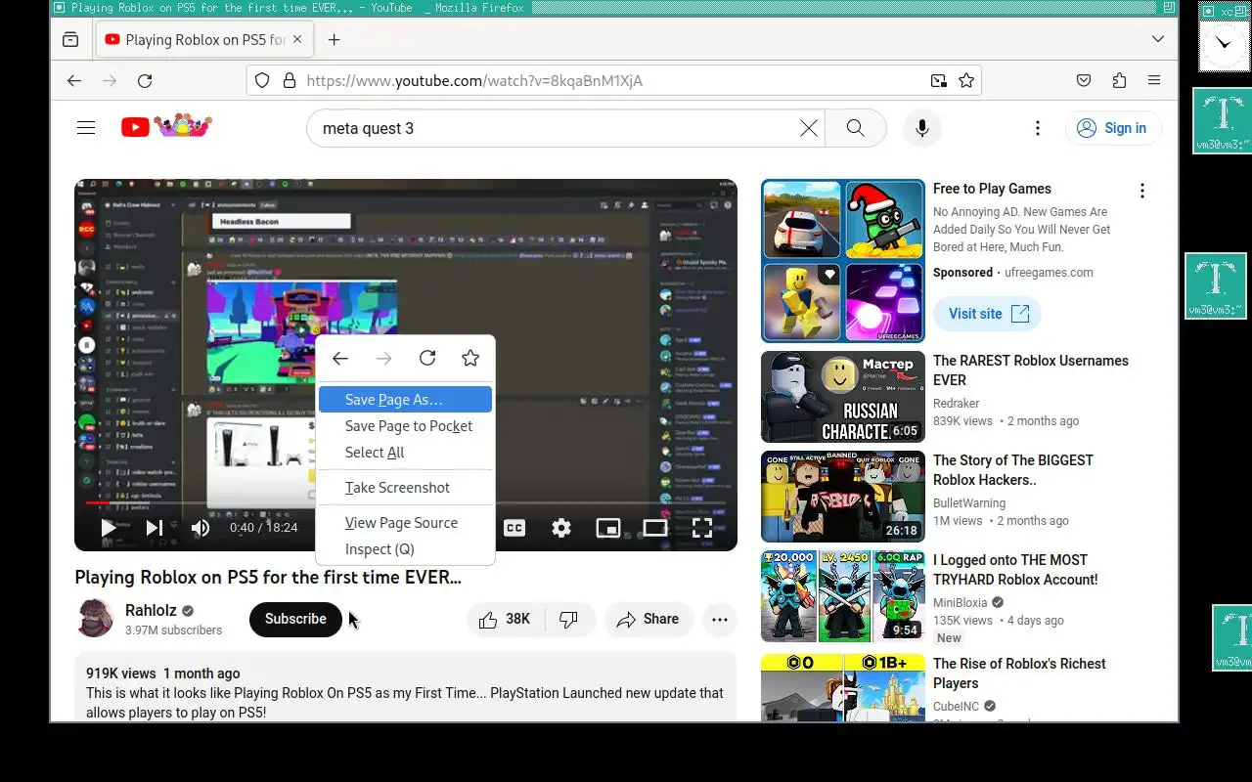Screen dimensions: 1252x782
Task: Open top desktop terminal icon on right
Action: (x=1223, y=121)
